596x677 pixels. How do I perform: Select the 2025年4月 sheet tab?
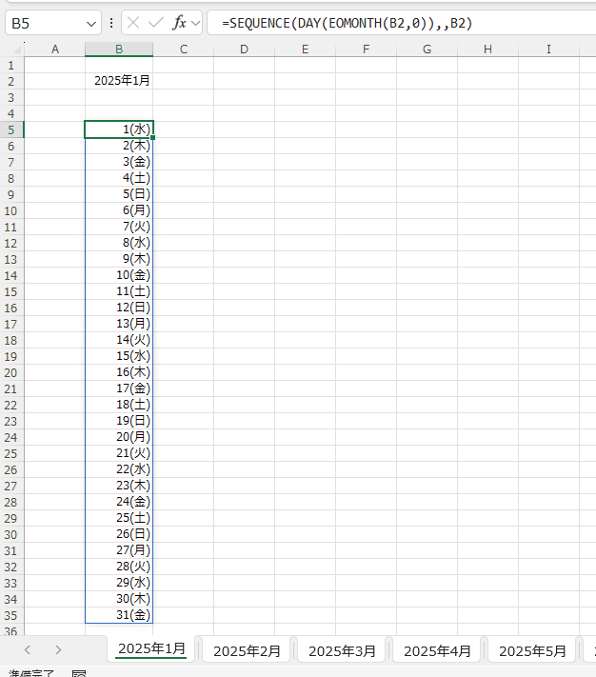(x=437, y=651)
